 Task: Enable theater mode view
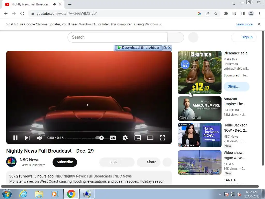tap(150, 138)
